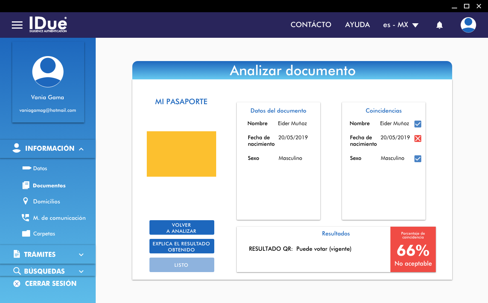Expand the Trámites section chevron

tap(81, 255)
